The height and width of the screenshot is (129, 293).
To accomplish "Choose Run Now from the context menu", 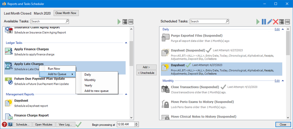I will 54,69.
